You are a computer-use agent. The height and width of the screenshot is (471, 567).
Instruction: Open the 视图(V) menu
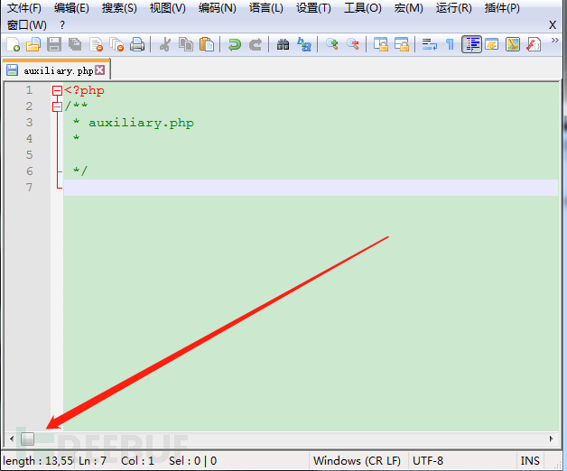(x=167, y=8)
